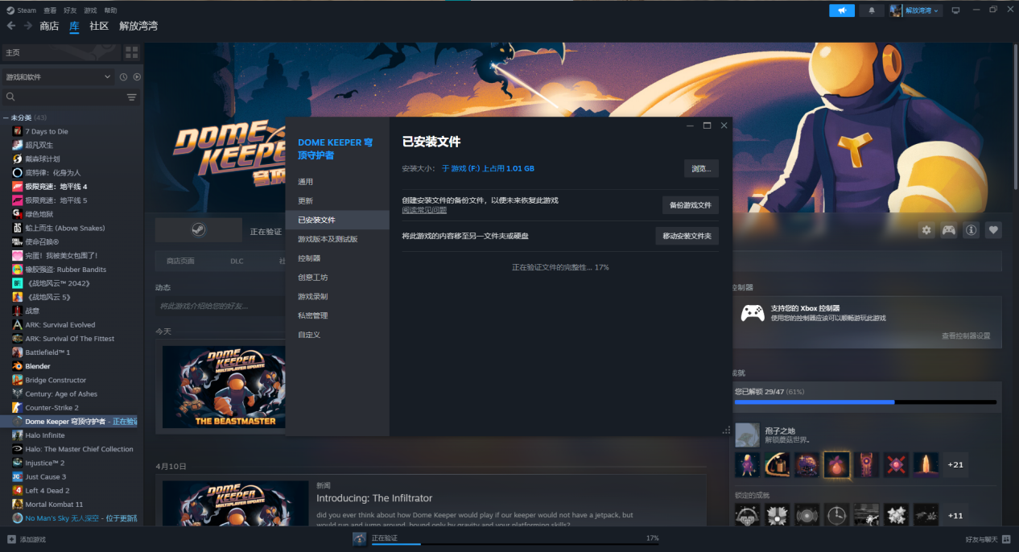The height and width of the screenshot is (552, 1019).
Task: Go to the 库 tab
Action: [x=74, y=26]
